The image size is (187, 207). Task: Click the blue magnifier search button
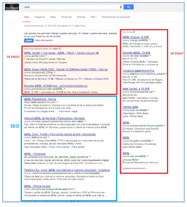coord(128,7)
